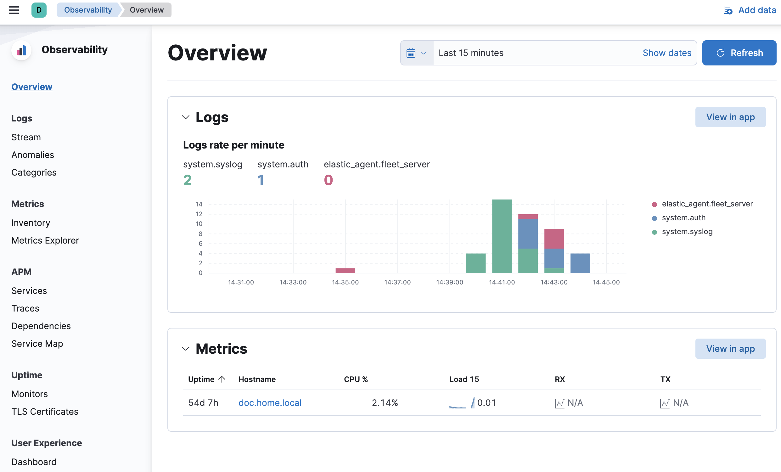Click the calendar quick-select icon
The height and width of the screenshot is (472, 781).
[411, 53]
